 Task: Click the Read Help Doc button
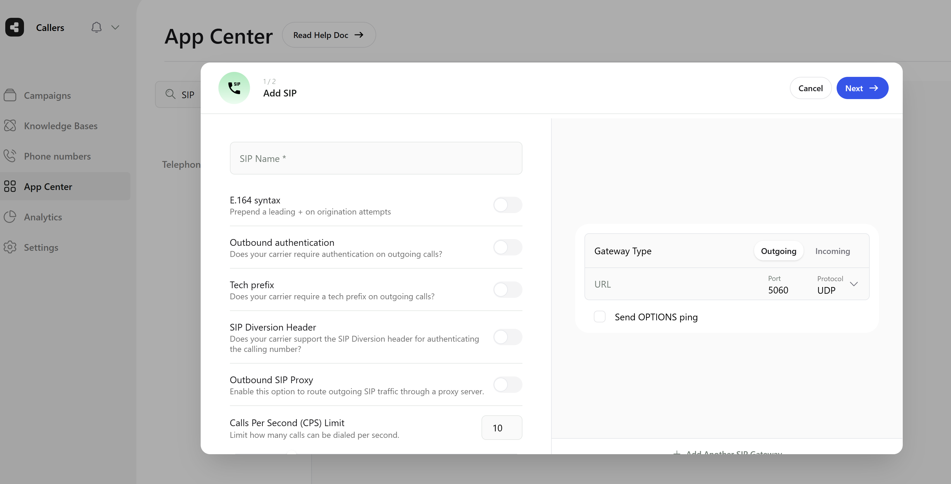329,35
